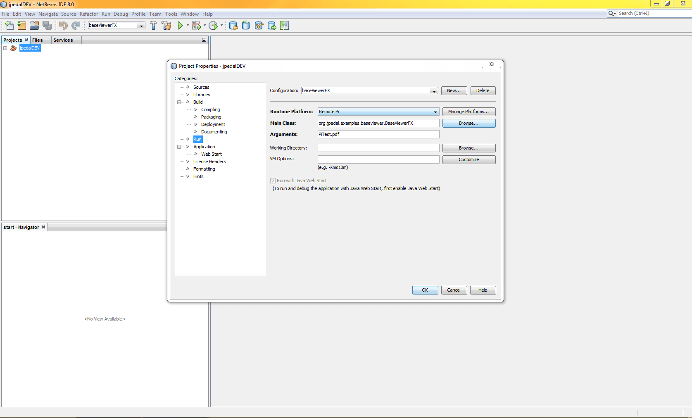This screenshot has width=692, height=418.
Task: Open the Configuration dropdown in the dialog
Action: click(x=434, y=91)
